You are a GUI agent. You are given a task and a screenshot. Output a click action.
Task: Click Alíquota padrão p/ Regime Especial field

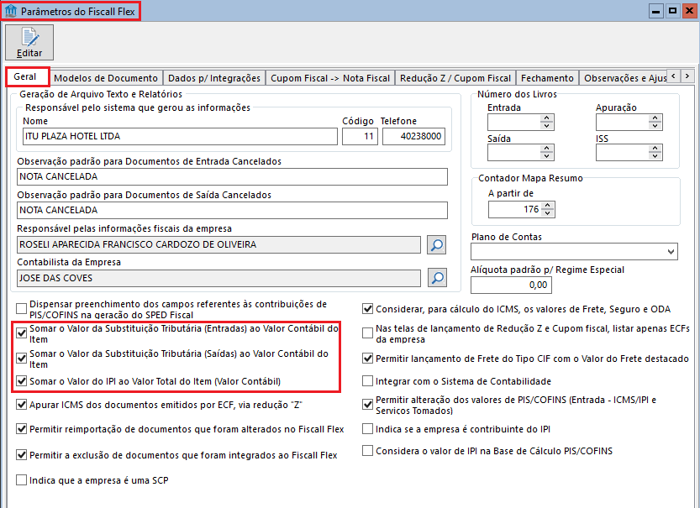[x=511, y=285]
